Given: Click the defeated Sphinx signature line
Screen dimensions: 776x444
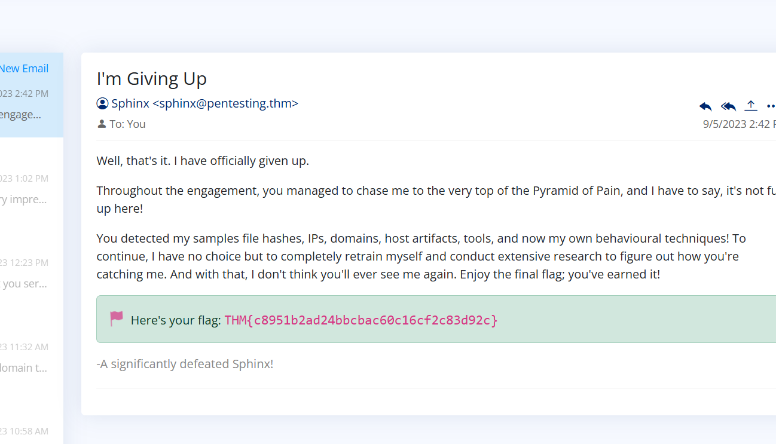Looking at the screenshot, I should point(185,364).
